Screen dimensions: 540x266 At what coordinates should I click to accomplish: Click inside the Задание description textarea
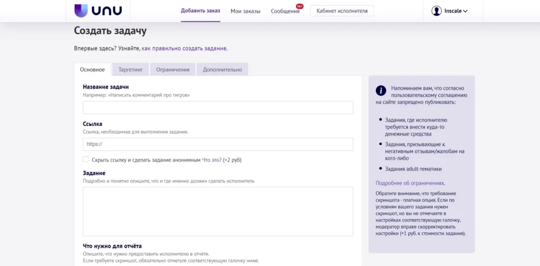(218, 212)
